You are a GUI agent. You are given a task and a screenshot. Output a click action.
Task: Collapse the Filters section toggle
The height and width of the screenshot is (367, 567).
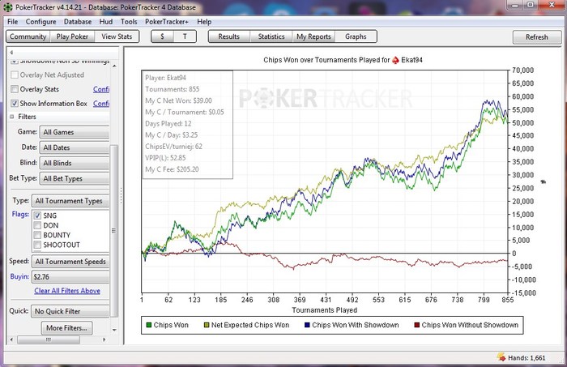pos(11,117)
